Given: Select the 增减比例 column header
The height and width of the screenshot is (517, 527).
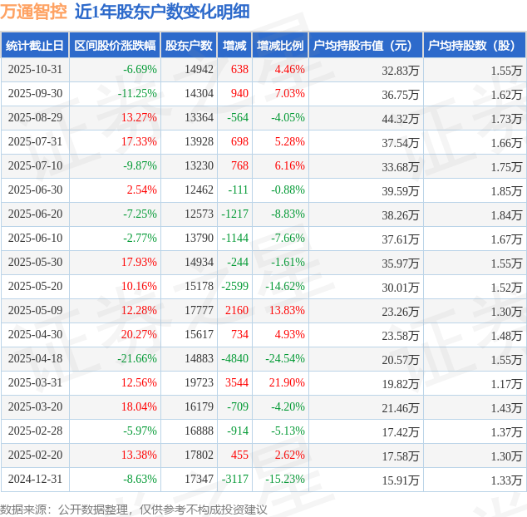Looking at the screenshot, I should click(x=279, y=46).
